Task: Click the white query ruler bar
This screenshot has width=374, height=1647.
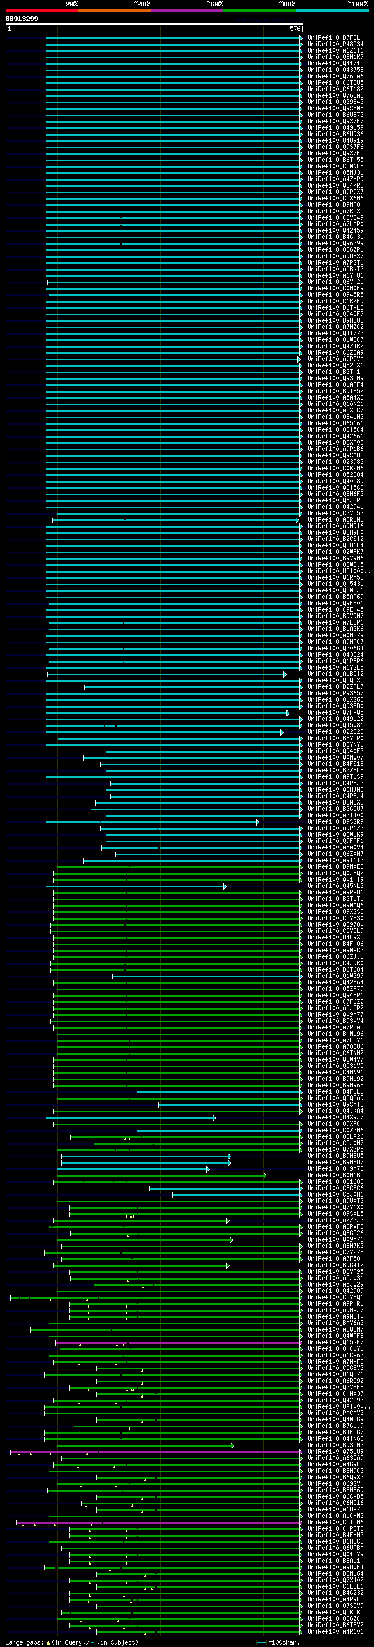Action: pyautogui.click(x=154, y=25)
